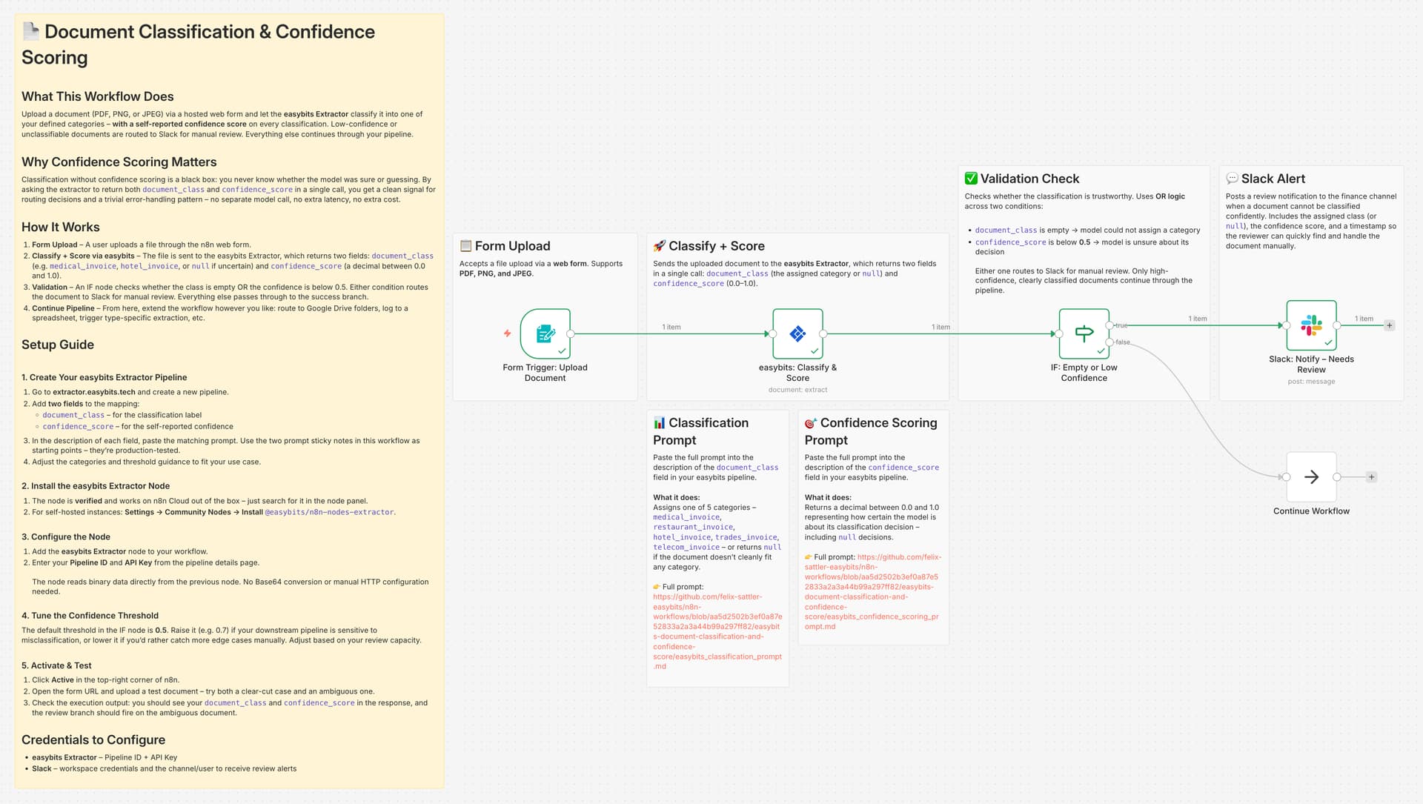The width and height of the screenshot is (1423, 804).
Task: Select the Slack Notify Needs Review node icon
Action: click(1311, 325)
